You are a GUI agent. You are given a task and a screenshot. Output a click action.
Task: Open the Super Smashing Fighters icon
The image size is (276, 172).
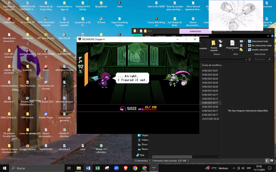pos(119,22)
